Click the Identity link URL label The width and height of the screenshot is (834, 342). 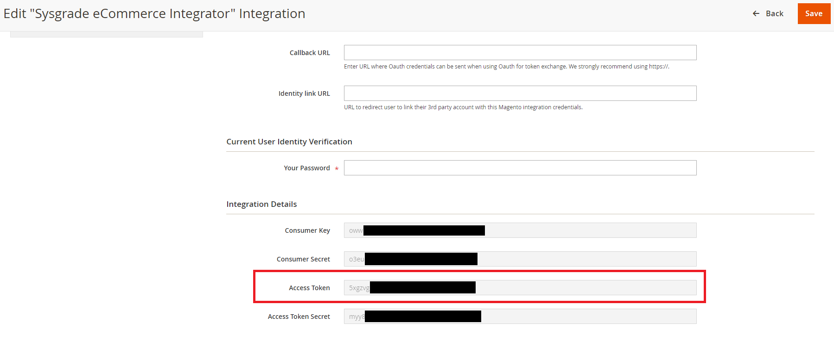pyautogui.click(x=304, y=93)
